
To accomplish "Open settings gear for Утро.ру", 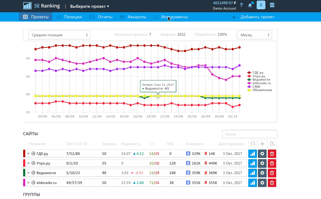I will [x=262, y=163].
